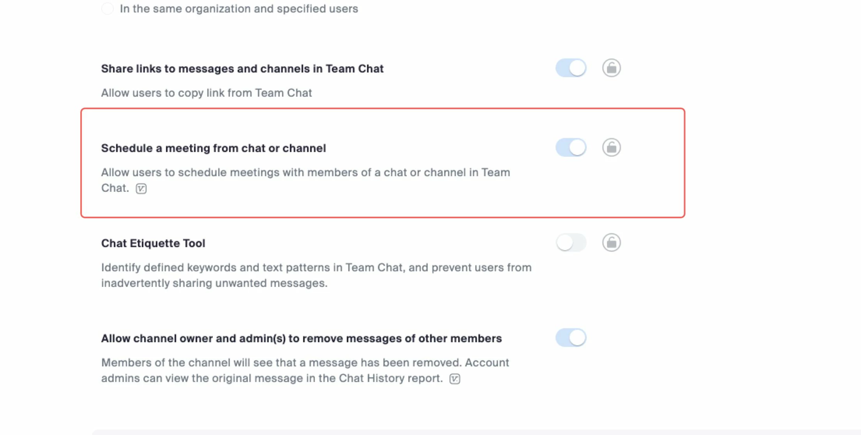Click 'admins can view the original message' line
This screenshot has width=861, height=435.
click(272, 378)
